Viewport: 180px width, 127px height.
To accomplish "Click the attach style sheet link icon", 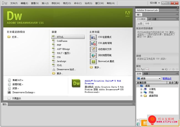I will (x=163, y=69).
